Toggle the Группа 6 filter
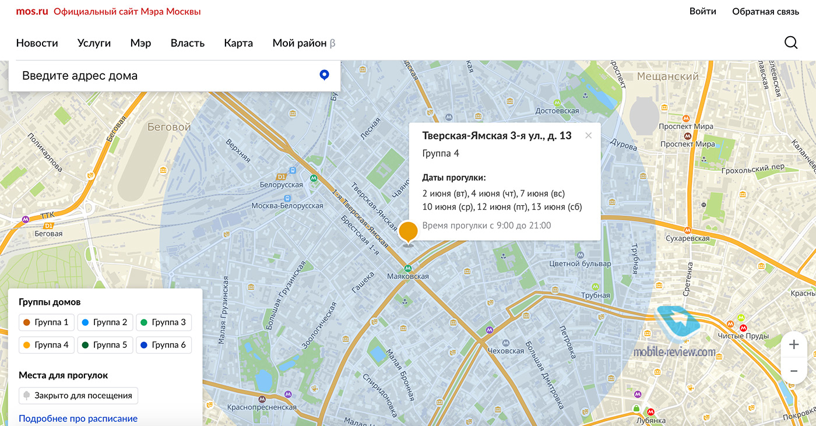 click(164, 345)
